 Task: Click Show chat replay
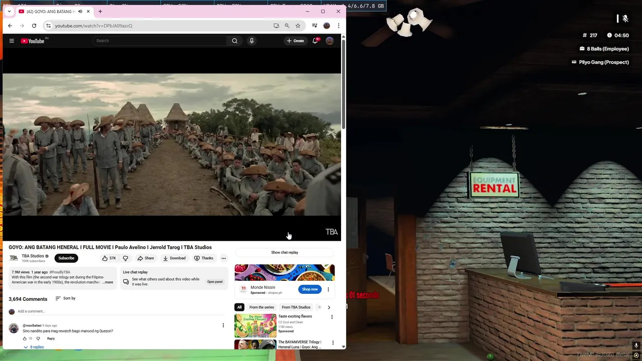coord(284,253)
